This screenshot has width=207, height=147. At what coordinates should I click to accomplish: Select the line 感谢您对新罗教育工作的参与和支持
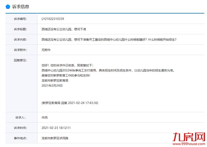click(x=66, y=75)
